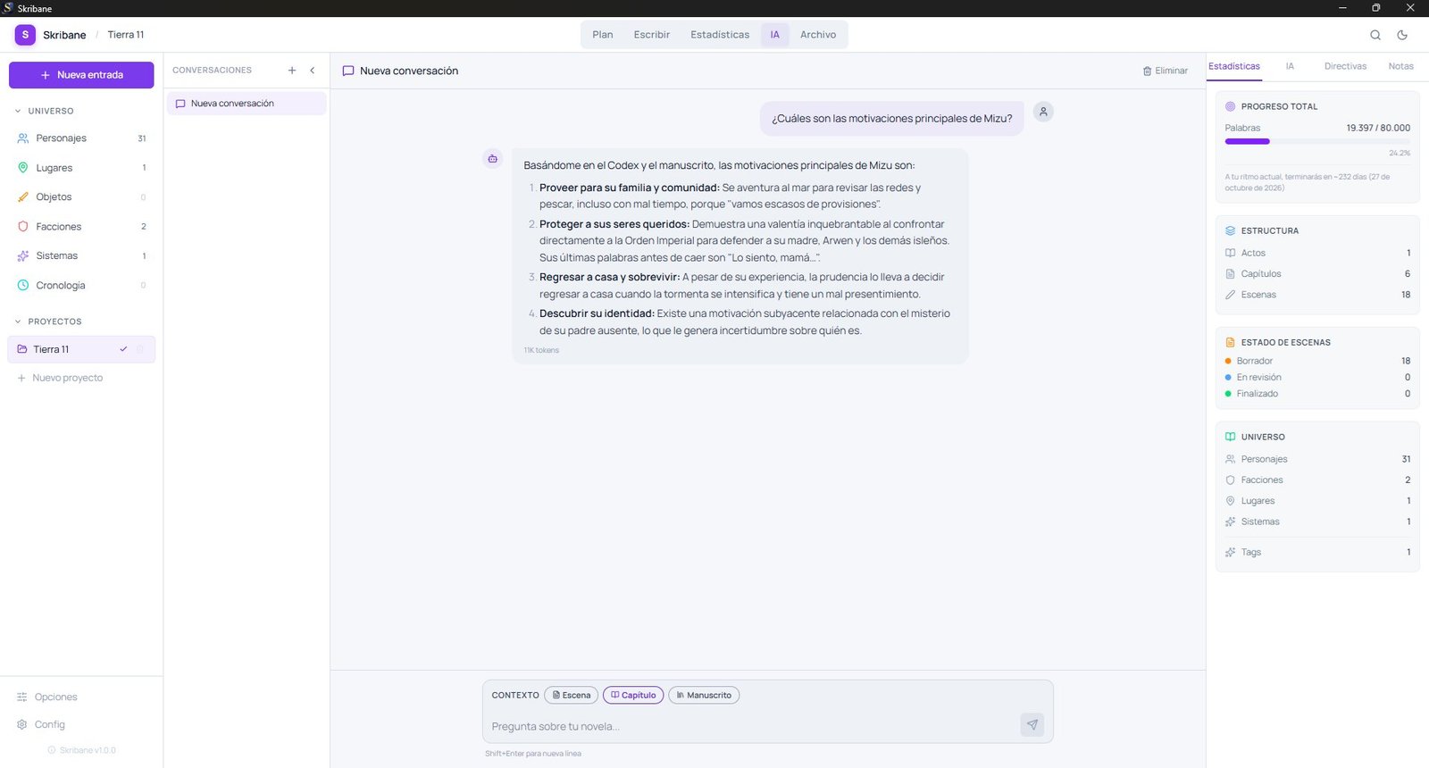Switch to the Archivo tab
1429x768 pixels.
[818, 35]
